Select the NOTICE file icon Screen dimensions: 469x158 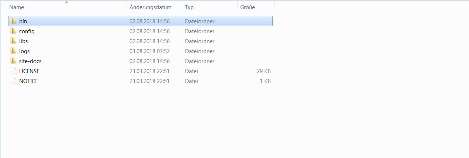click(x=13, y=81)
